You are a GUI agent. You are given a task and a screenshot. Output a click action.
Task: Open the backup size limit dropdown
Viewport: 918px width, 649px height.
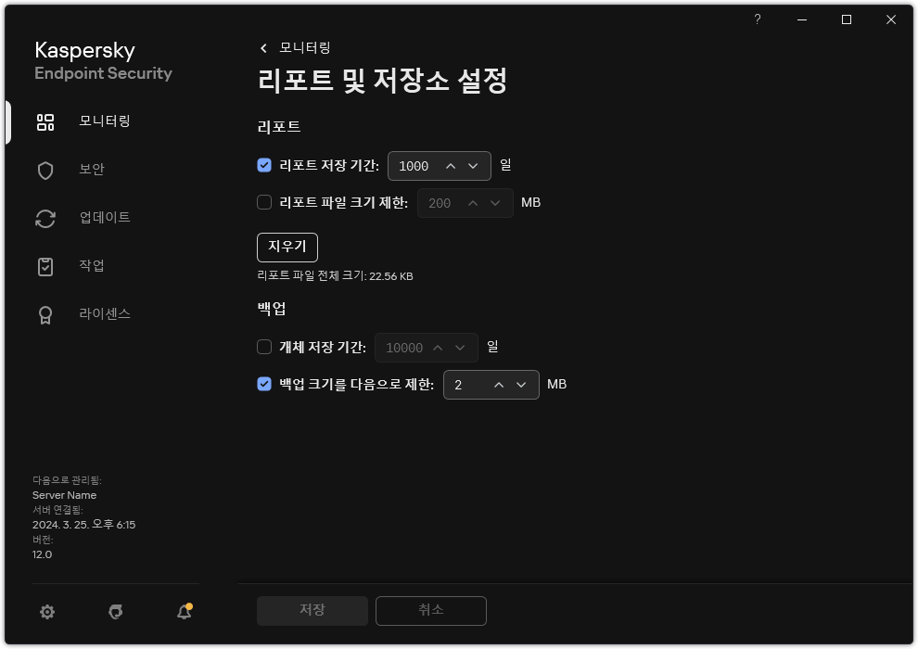[521, 384]
